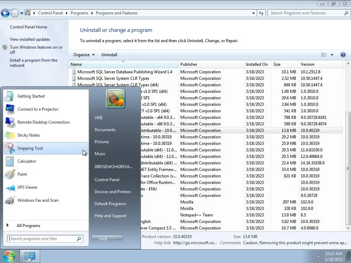Viewport: 351px width, 263px height.
Task: Click the Control Panel taskbar icon
Action: [30, 256]
